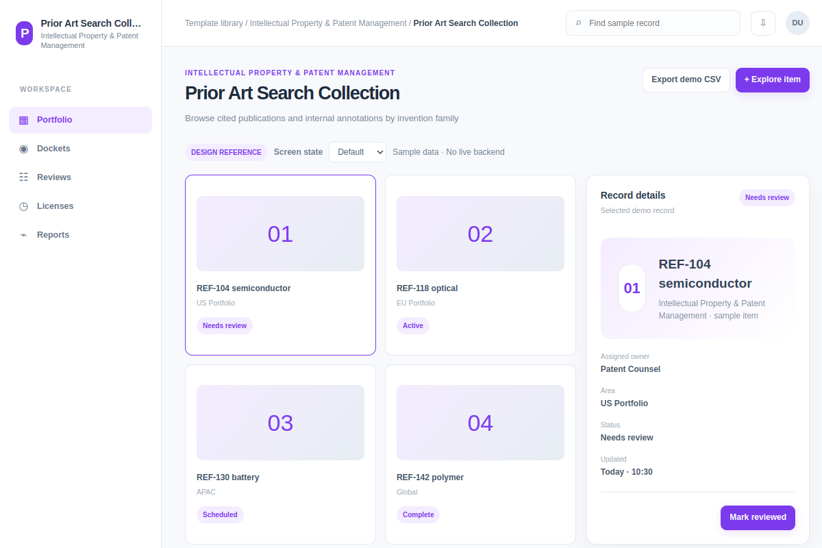
Task: Select the 01 card thumbnail
Action: click(x=280, y=234)
